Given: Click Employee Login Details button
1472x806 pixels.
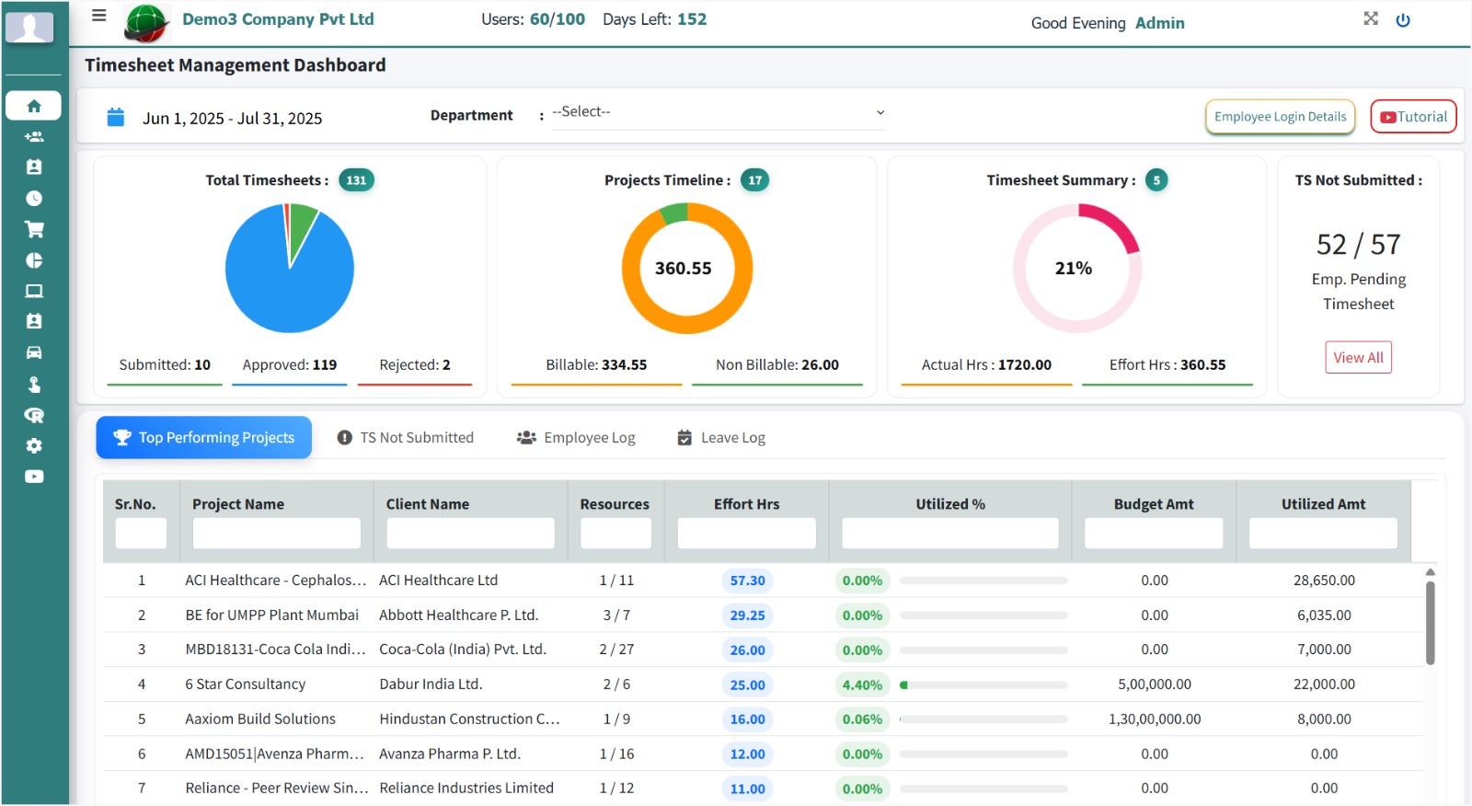Looking at the screenshot, I should pos(1280,117).
